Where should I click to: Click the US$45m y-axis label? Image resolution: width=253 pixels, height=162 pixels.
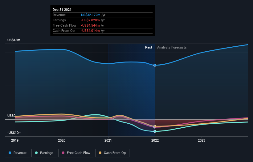pyautogui.click(x=14, y=40)
